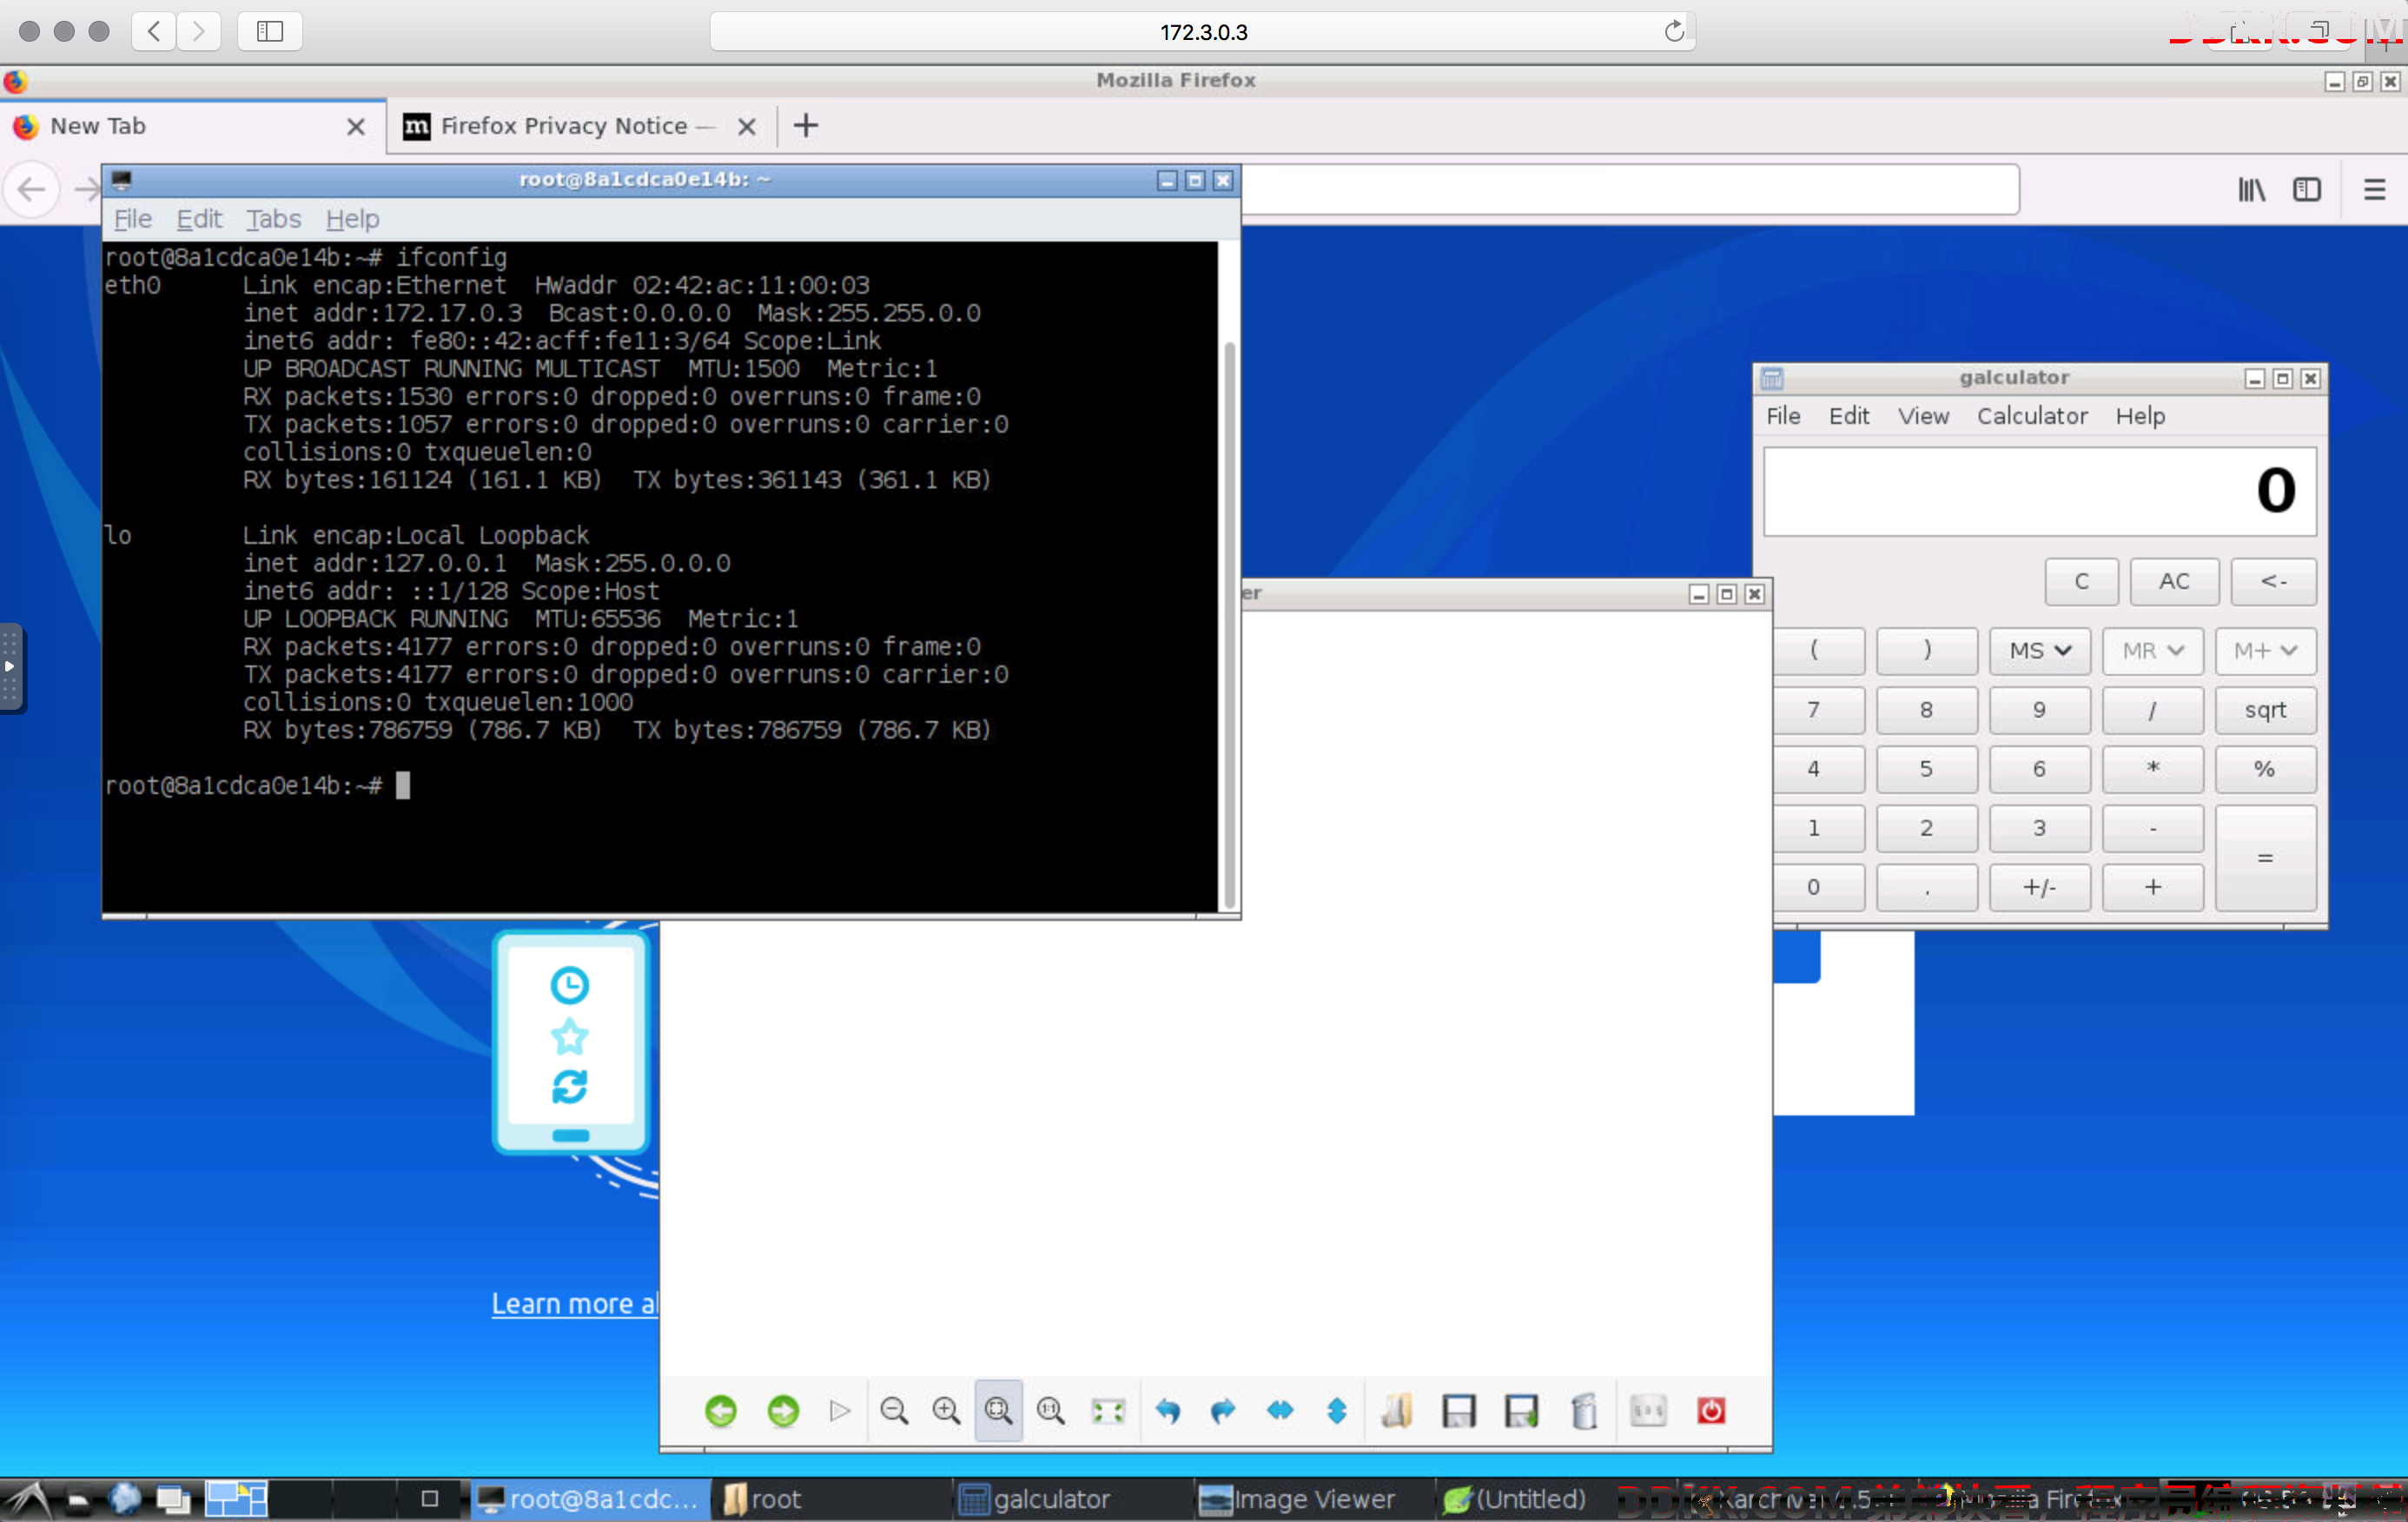This screenshot has height=1522, width=2408.
Task: Set original 1:1 size in Image Viewer
Action: [x=1051, y=1410]
